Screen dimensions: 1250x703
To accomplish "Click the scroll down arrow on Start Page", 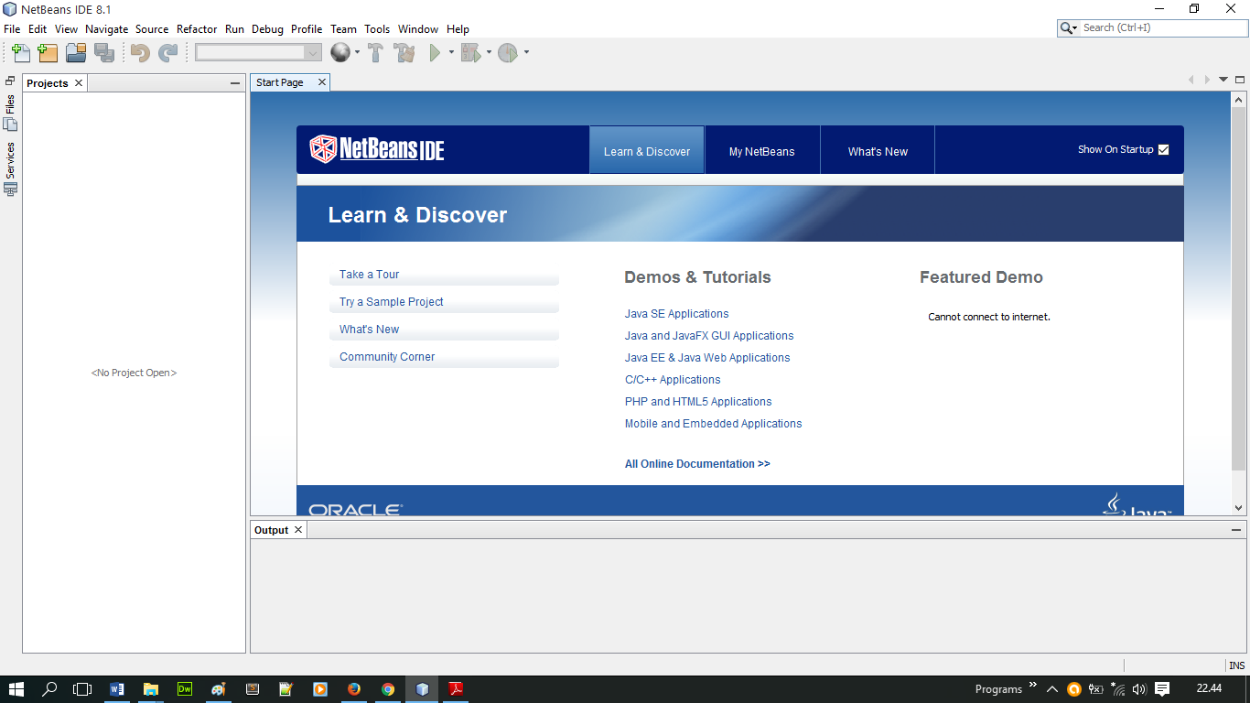I will pos(1239,507).
